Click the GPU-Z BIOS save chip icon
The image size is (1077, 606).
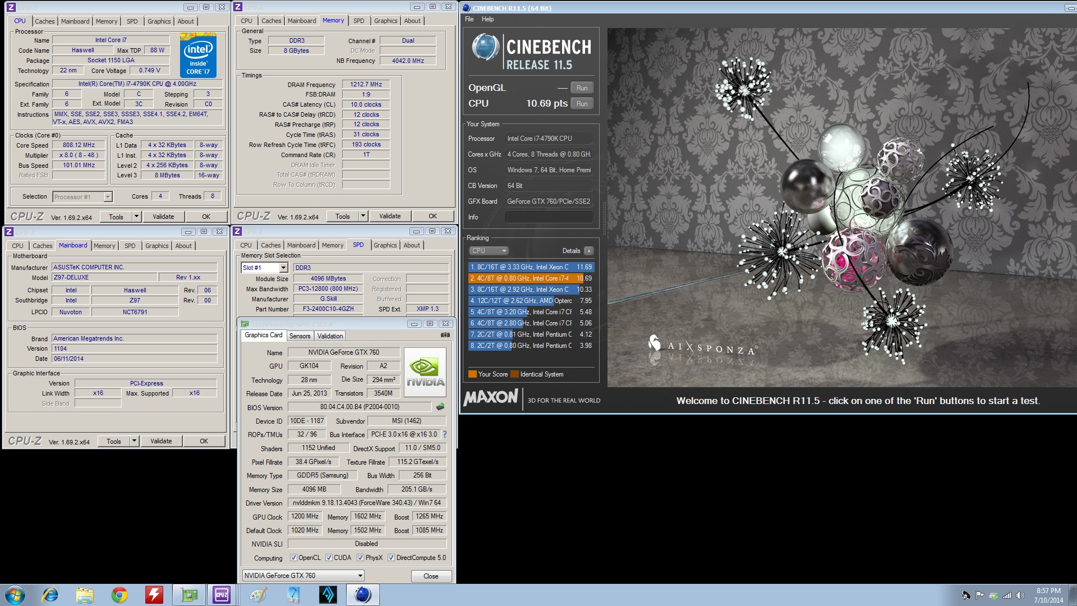click(x=440, y=407)
